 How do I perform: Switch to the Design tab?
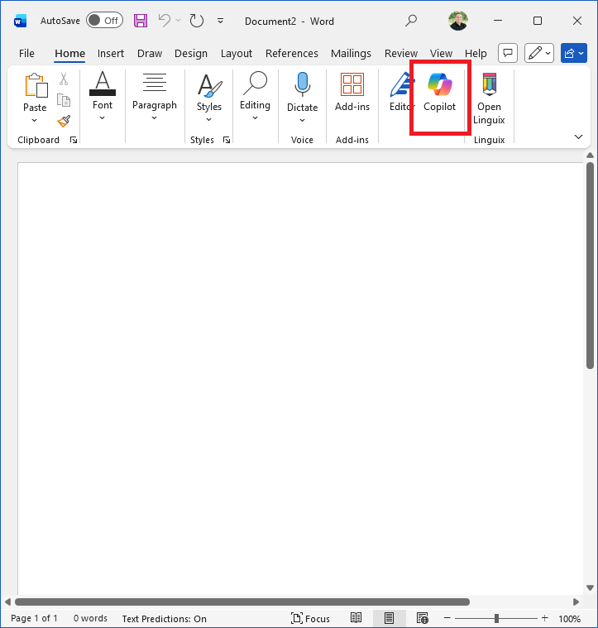click(x=190, y=53)
